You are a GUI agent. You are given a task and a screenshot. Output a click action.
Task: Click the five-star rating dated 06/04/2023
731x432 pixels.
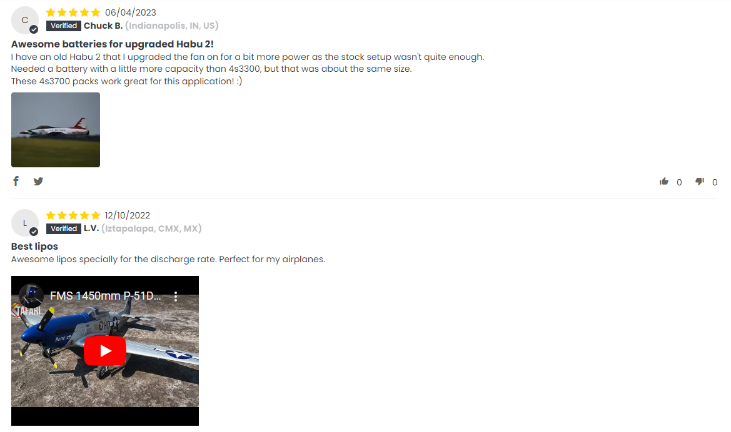point(73,12)
